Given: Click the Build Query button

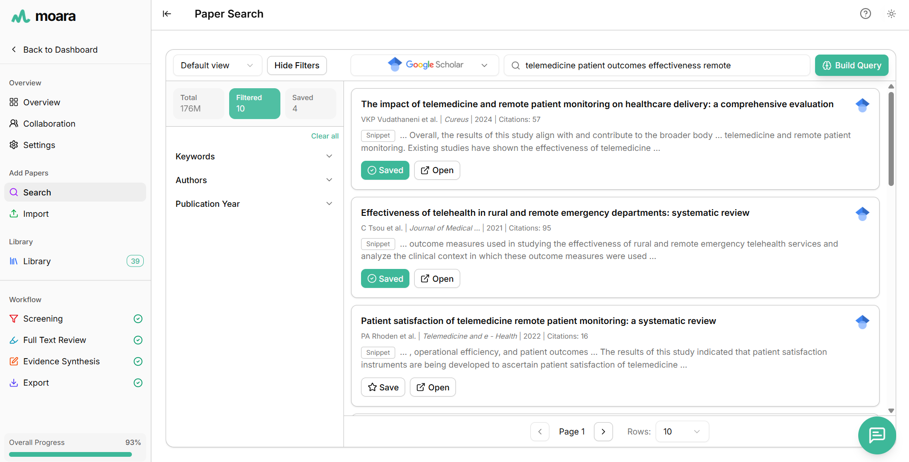Looking at the screenshot, I should point(852,65).
